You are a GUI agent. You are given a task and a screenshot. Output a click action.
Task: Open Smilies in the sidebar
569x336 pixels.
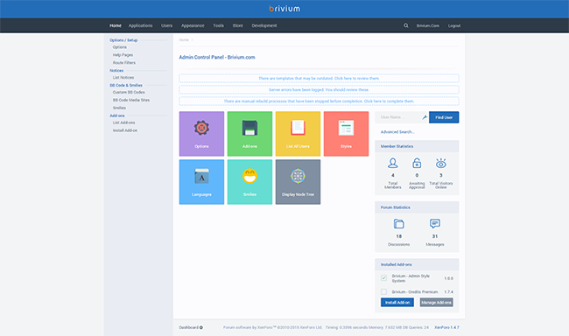pyautogui.click(x=119, y=108)
